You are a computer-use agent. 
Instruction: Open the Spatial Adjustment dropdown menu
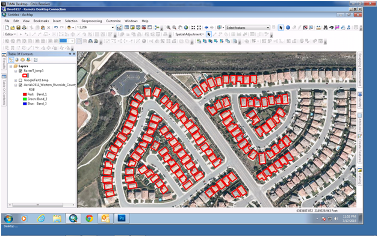(190, 34)
